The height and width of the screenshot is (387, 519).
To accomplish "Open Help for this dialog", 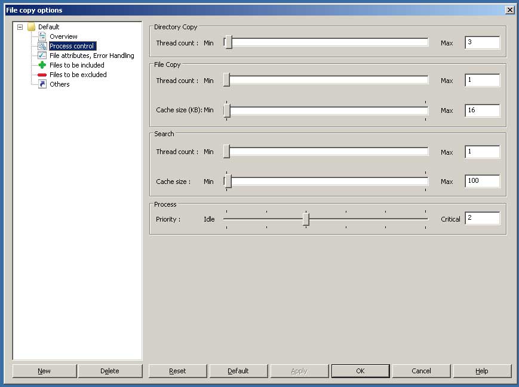I will point(482,371).
